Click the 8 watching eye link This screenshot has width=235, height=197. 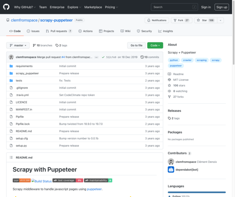coord(178,91)
